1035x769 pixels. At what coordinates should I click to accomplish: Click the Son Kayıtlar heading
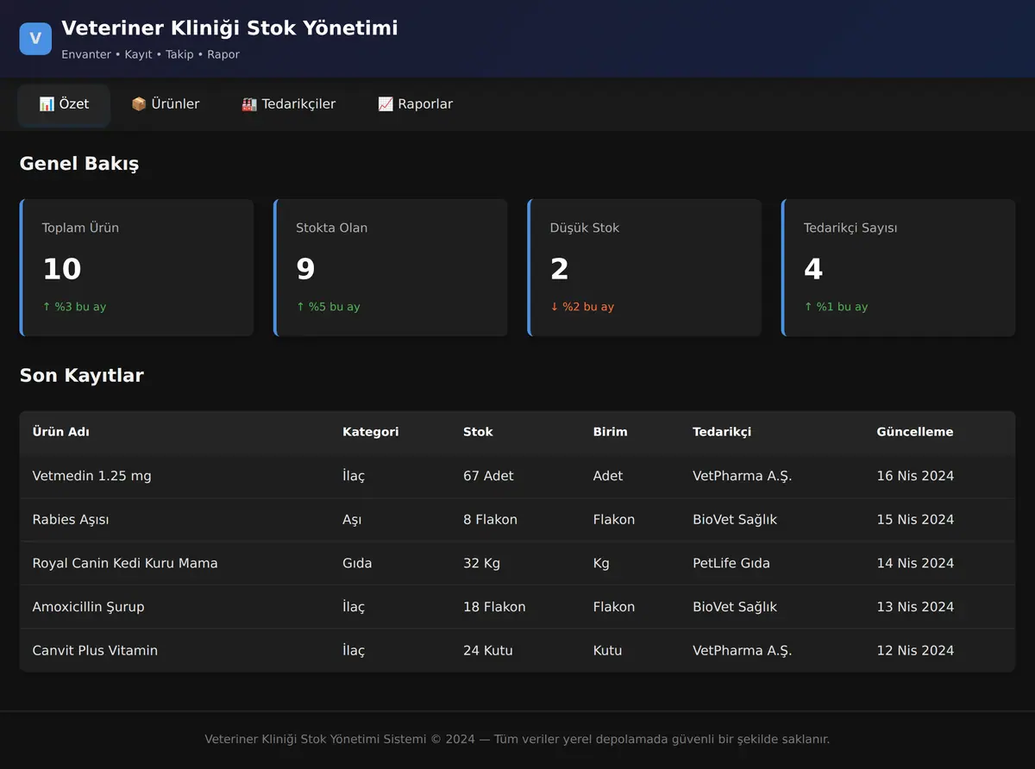[82, 376]
